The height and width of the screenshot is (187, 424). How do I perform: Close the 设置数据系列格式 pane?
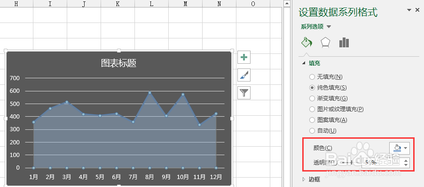click(417, 10)
